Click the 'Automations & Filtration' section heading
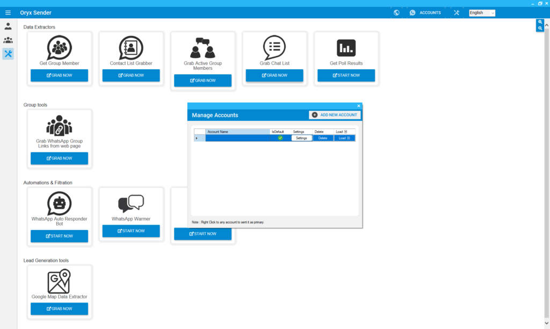 pyautogui.click(x=48, y=183)
